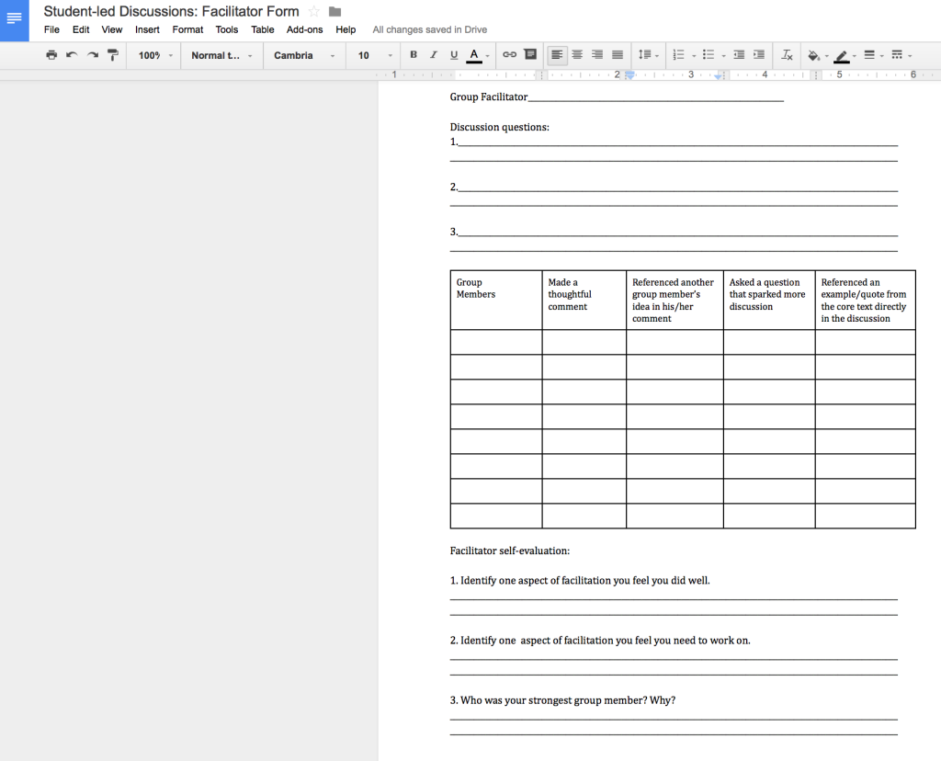Open the Insert menu
This screenshot has width=941, height=761.
tap(147, 29)
